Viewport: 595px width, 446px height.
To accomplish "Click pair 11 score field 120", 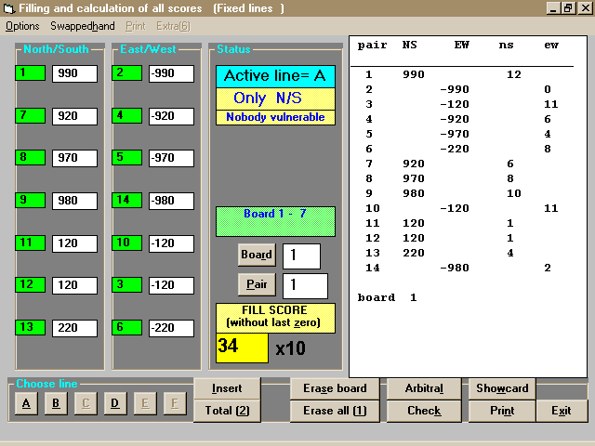I will (x=74, y=243).
